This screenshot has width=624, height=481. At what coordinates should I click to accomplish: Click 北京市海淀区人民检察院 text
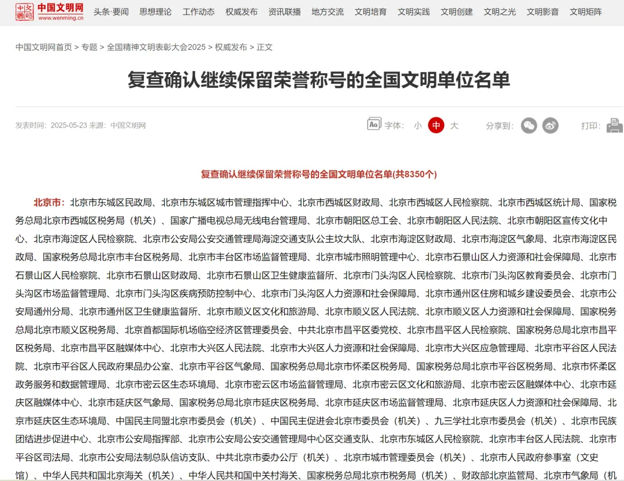point(84,238)
